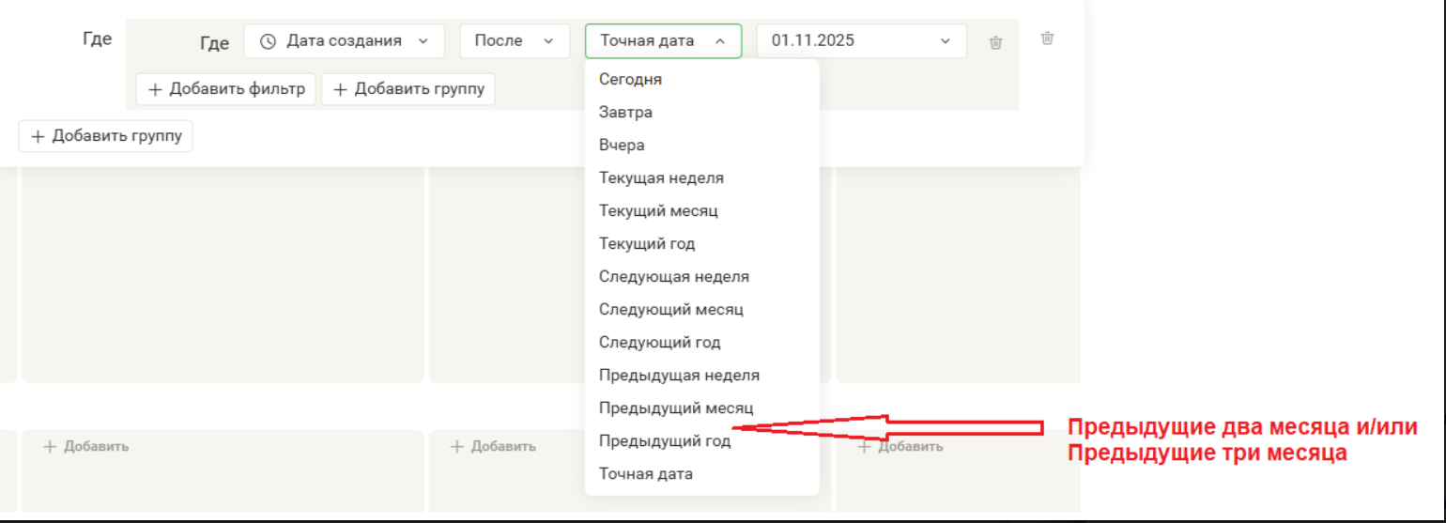Select 'Предыдущая неделя' in the list
The width and height of the screenshot is (1446, 523).
(x=679, y=376)
